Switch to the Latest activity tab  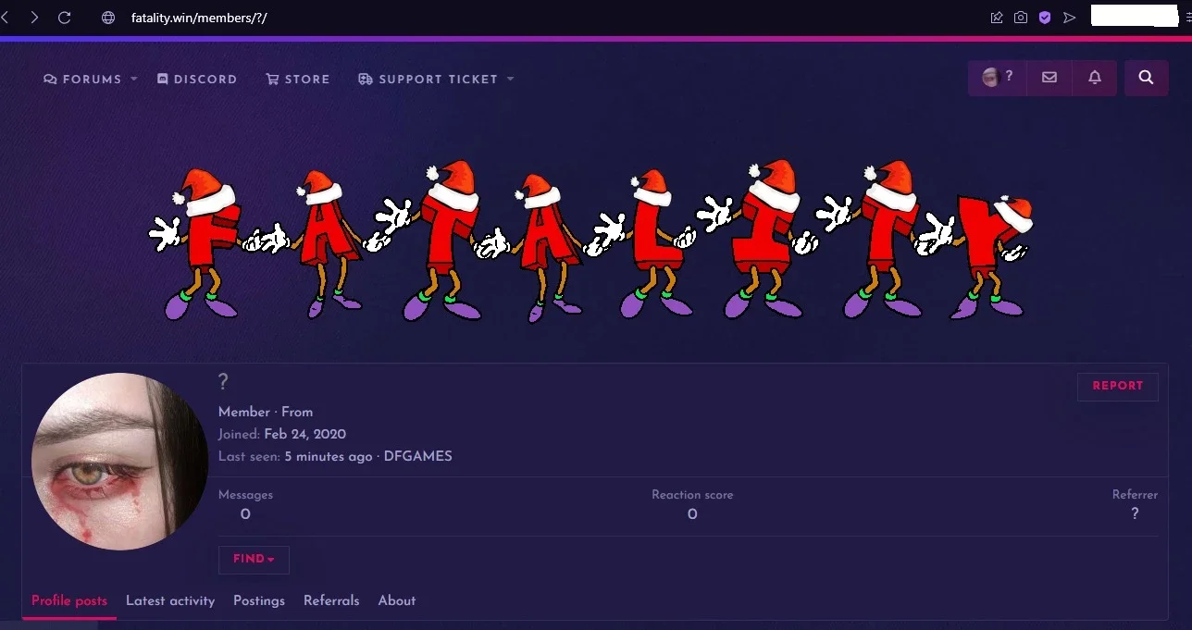pos(170,600)
